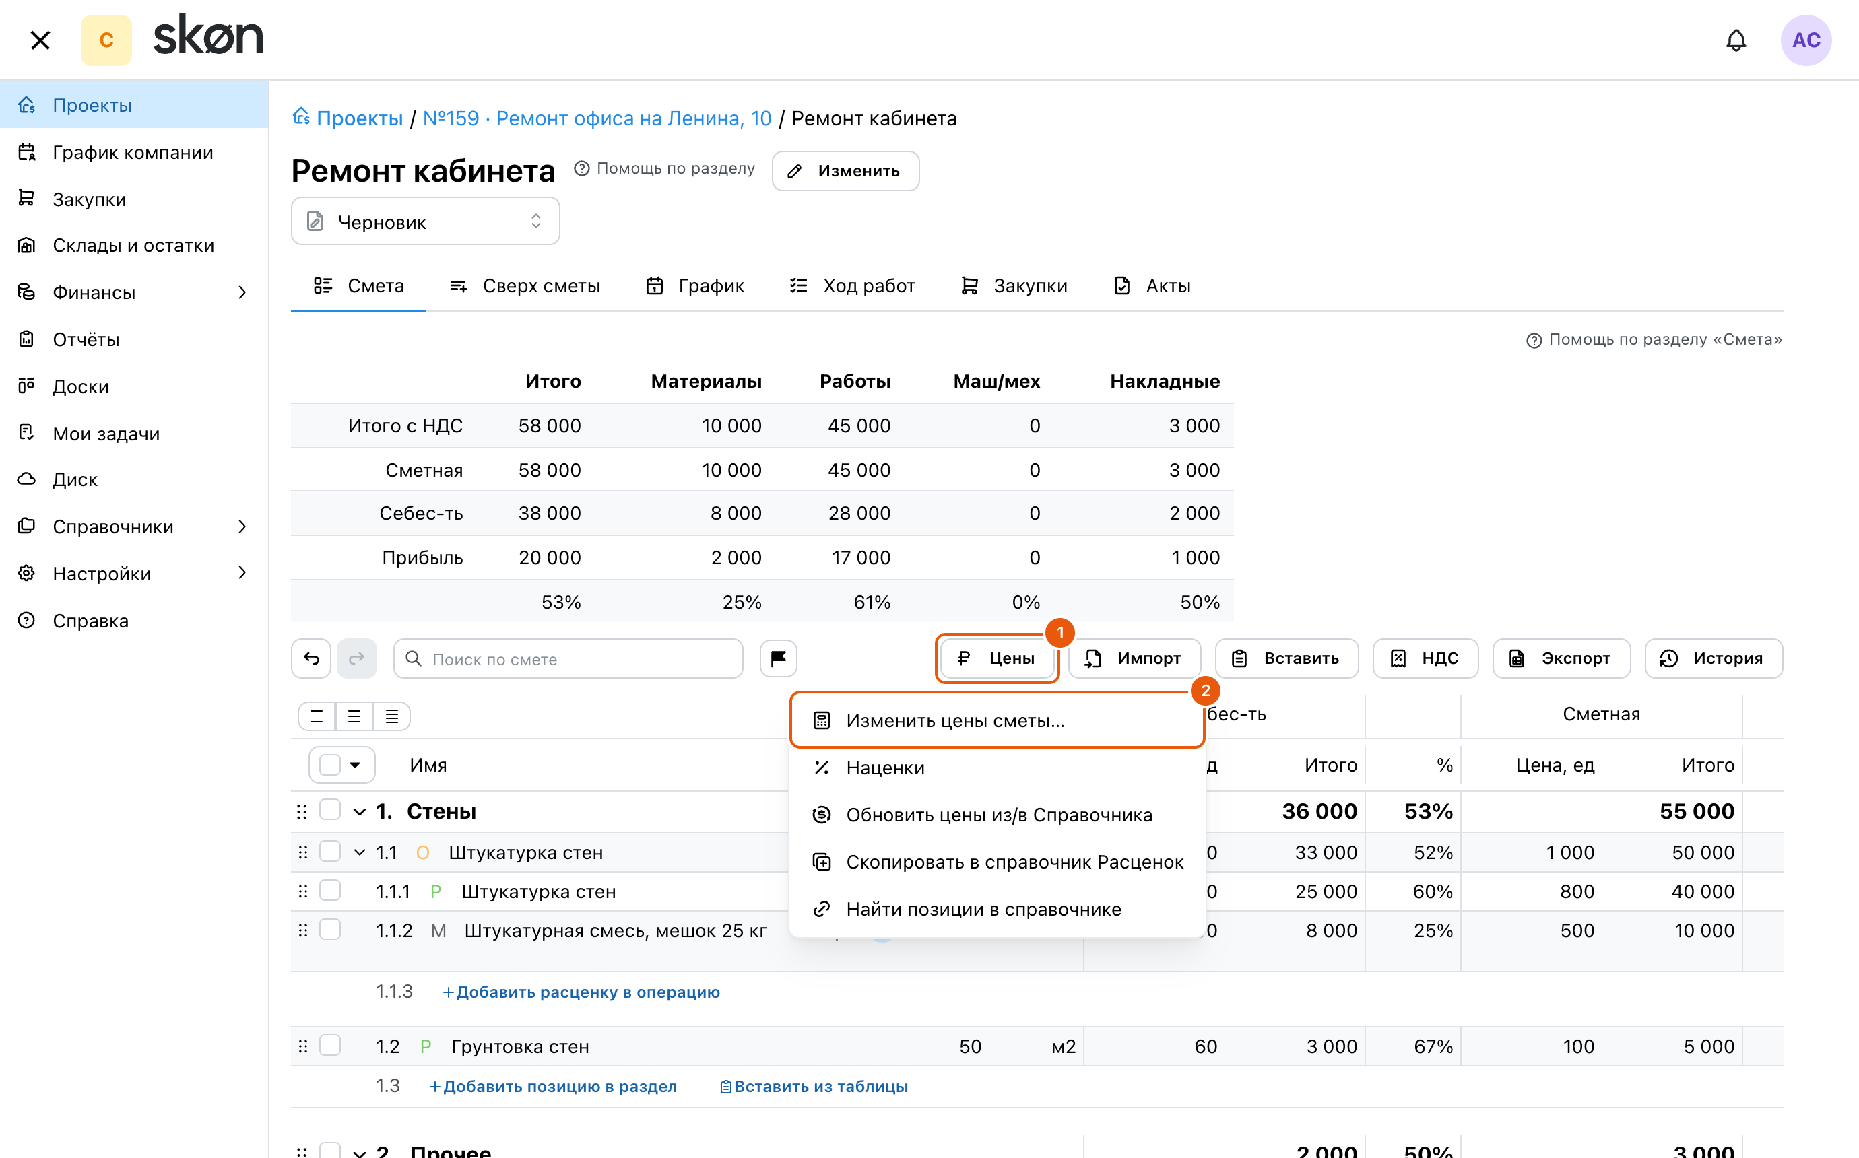The width and height of the screenshot is (1859, 1158).
Task: Click the redo arrow button
Action: [x=356, y=658]
